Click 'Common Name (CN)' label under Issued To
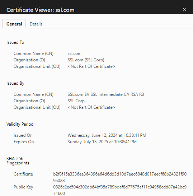Image resolution: width=193 pixels, height=196 pixels. coord(33,53)
